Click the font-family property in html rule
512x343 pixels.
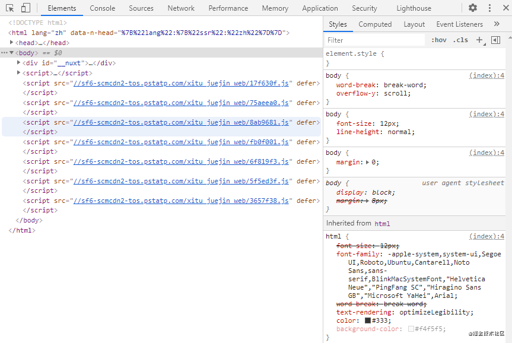tap(358, 254)
